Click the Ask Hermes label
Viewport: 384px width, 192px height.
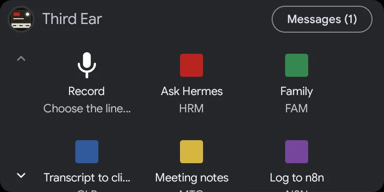point(192,91)
